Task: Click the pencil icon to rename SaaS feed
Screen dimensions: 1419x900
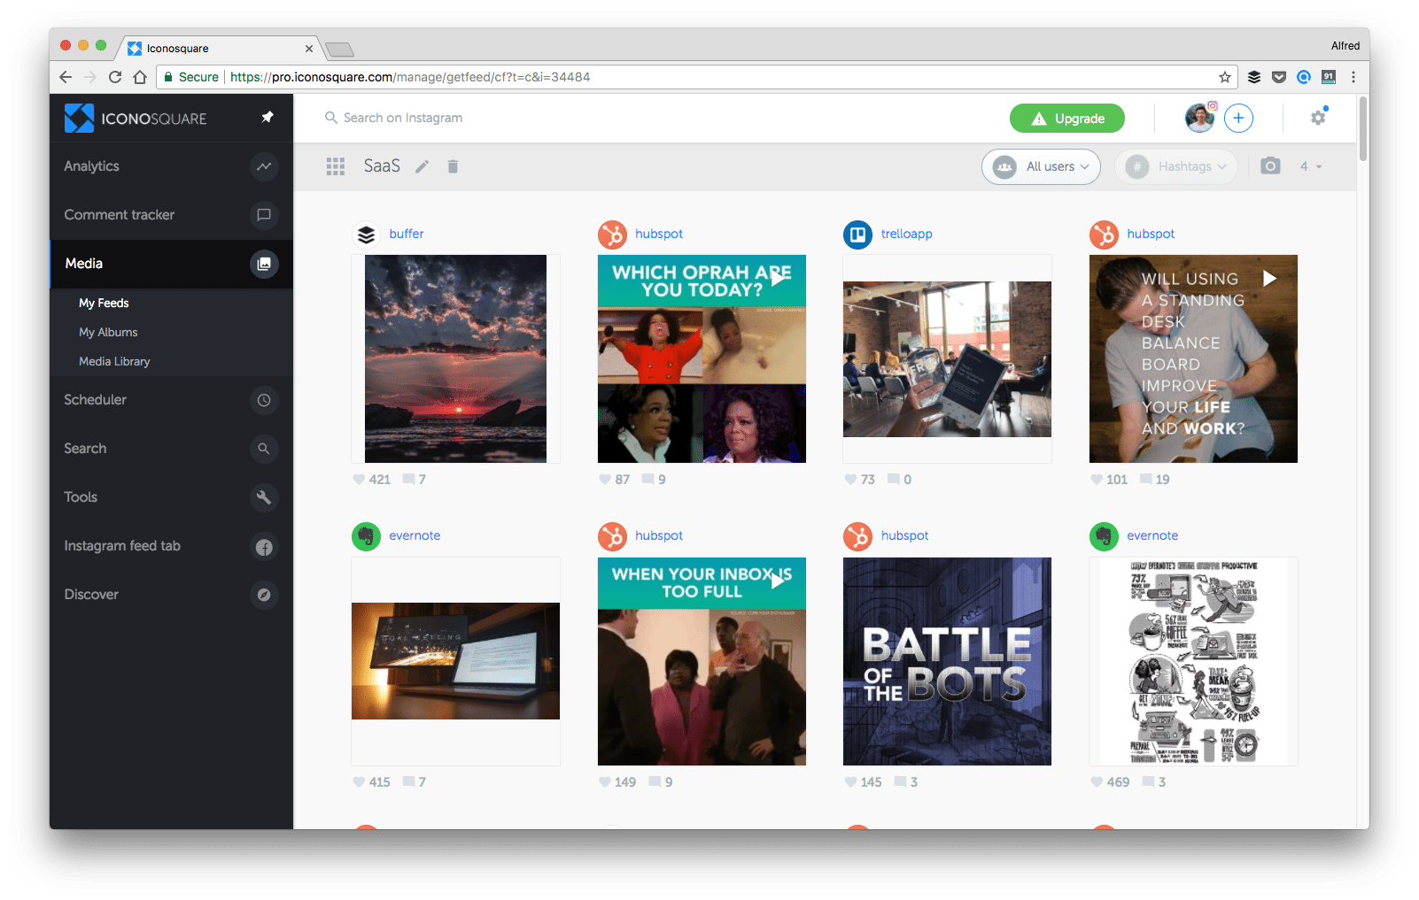Action: coord(423,166)
